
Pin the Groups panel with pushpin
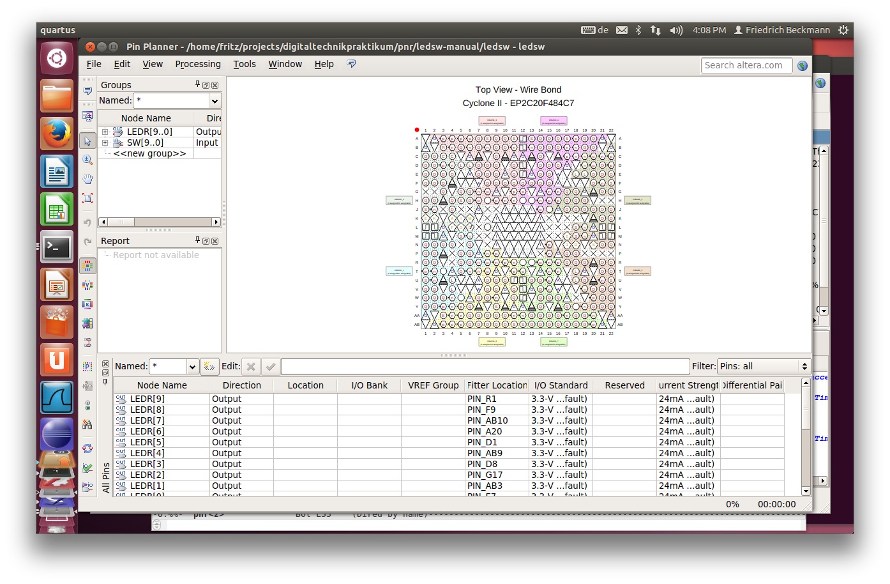(x=197, y=84)
